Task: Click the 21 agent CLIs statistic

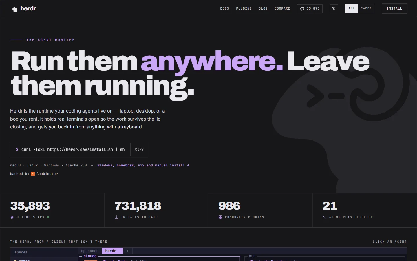Action: [330, 206]
